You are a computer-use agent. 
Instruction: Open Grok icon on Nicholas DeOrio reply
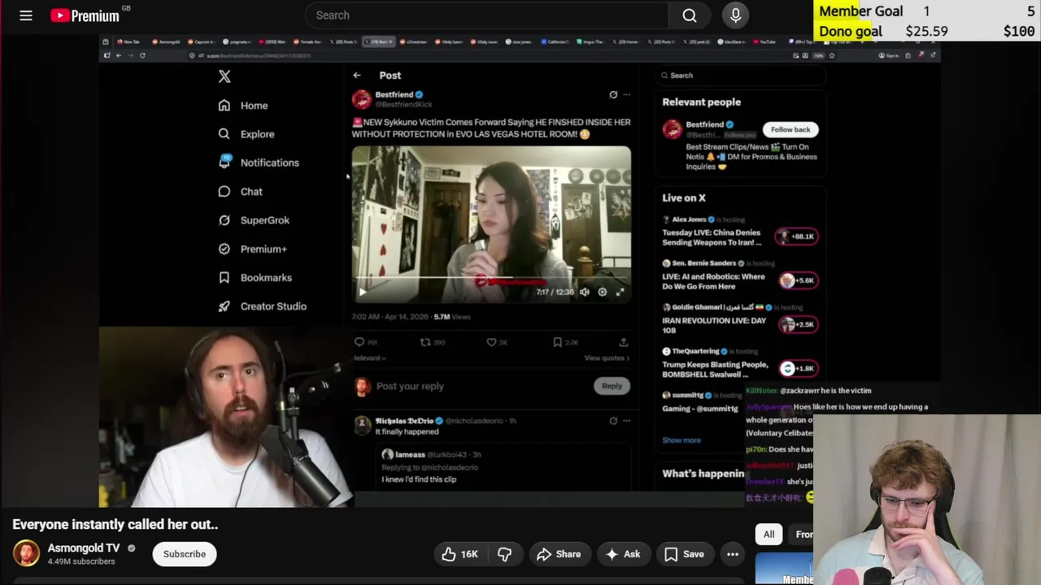pos(613,421)
